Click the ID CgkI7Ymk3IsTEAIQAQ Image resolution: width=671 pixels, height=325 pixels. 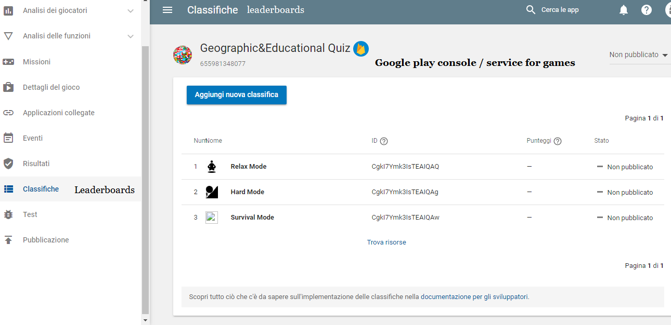[405, 167]
